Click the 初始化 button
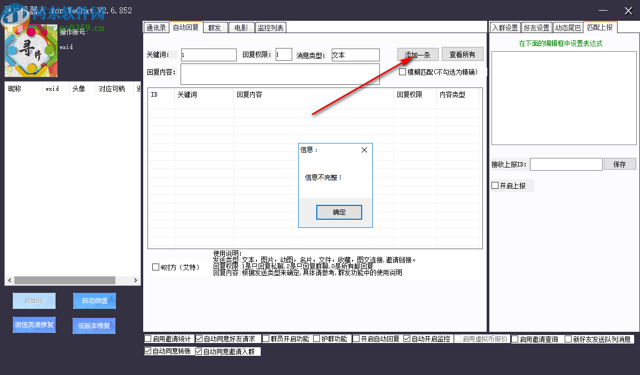The width and height of the screenshot is (640, 375). tap(34, 300)
